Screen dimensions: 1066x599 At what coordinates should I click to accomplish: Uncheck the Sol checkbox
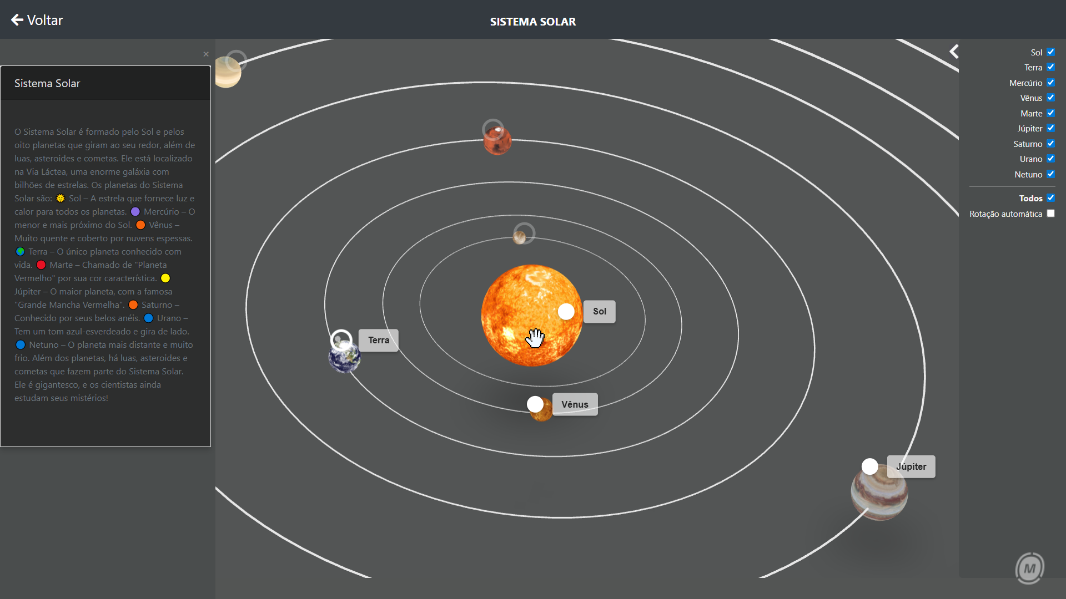pyautogui.click(x=1050, y=52)
